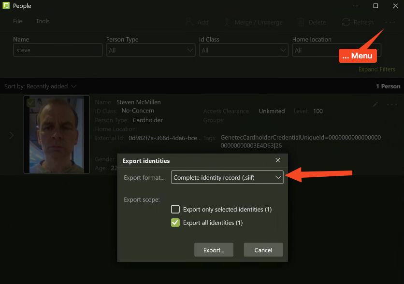This screenshot has height=284, width=404.
Task: Open the three-dot menu in toolbar
Action: (390, 22)
